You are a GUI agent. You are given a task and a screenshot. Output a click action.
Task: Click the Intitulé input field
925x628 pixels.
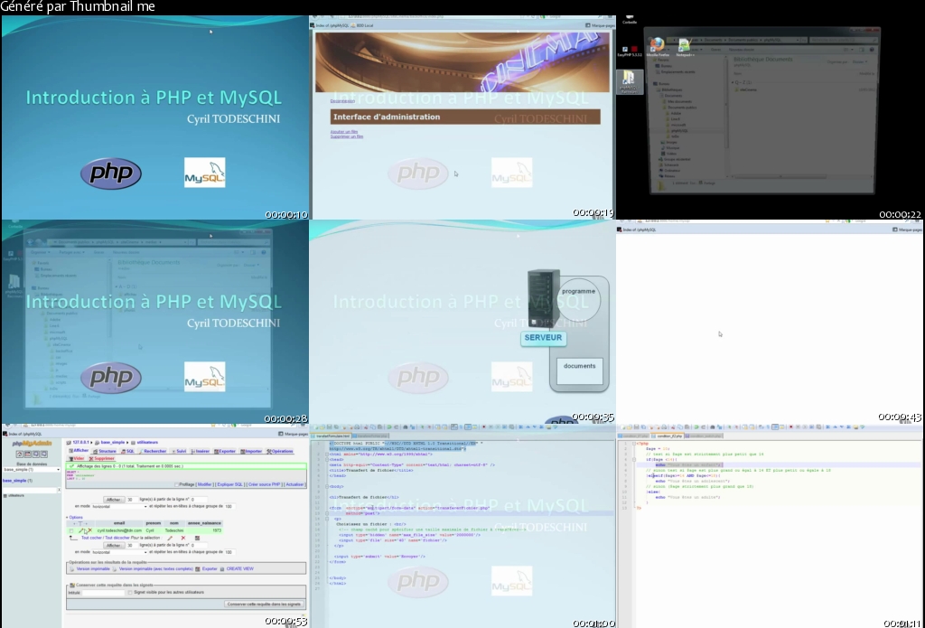(103, 593)
